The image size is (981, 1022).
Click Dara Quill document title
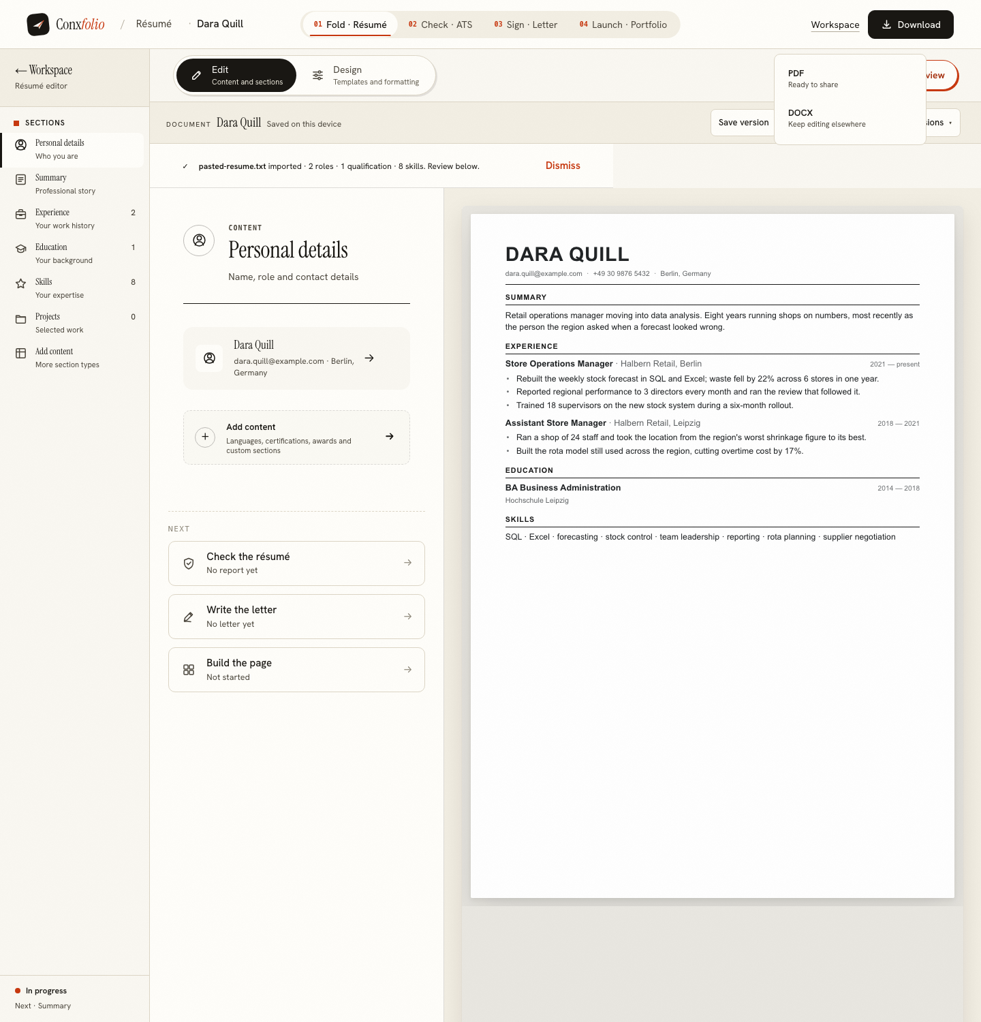tap(238, 123)
